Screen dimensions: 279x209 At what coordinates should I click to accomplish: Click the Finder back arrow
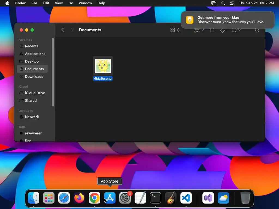(x=62, y=30)
